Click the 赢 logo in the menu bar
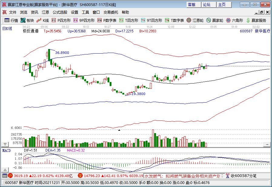This screenshot has height=187, width=272. [x=5, y=12]
